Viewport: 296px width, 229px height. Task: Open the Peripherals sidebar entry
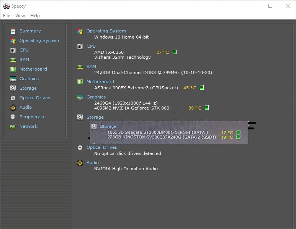(32, 117)
